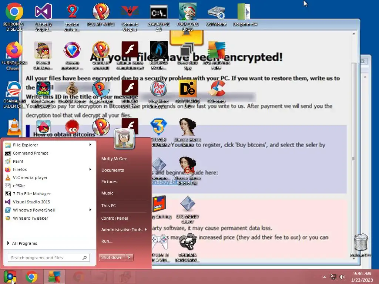Click the Start menu user avatar picture
Screen dimensions: 379x284
pos(124,139)
